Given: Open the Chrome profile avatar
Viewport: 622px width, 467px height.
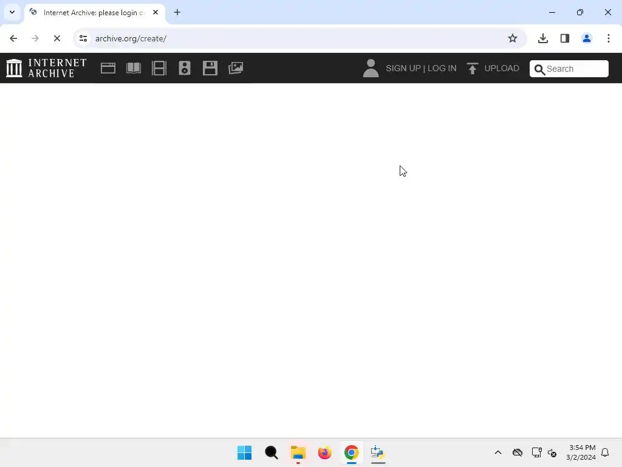Looking at the screenshot, I should (x=587, y=38).
